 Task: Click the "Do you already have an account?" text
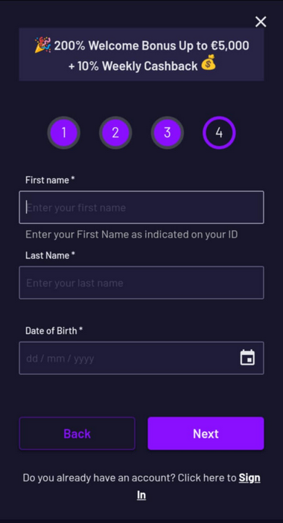(x=99, y=478)
